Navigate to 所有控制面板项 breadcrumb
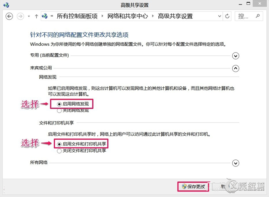The width and height of the screenshot is (269, 197). pos(77,16)
